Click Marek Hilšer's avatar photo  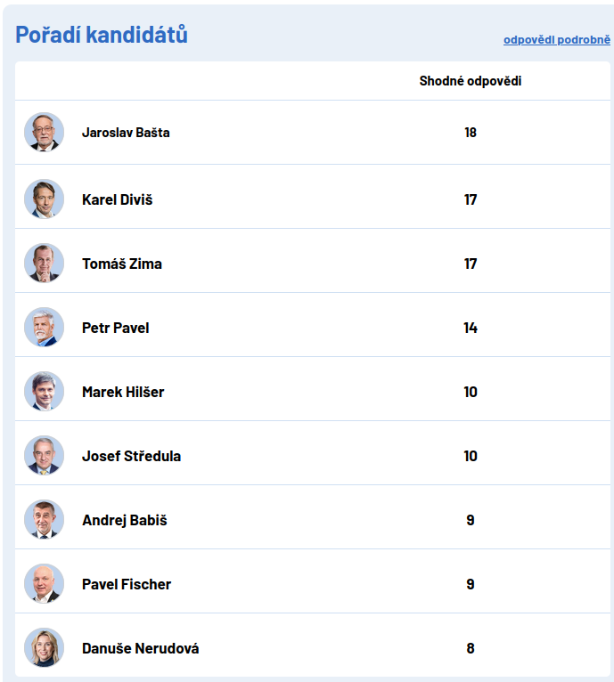[44, 392]
